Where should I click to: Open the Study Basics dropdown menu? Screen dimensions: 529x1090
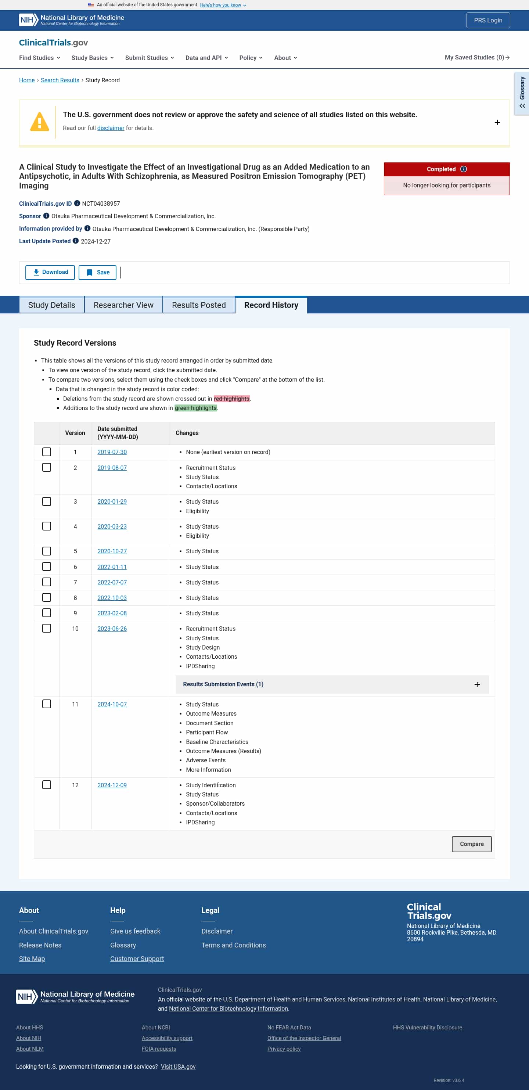pos(92,58)
